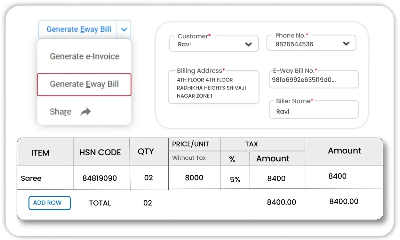Focus the Billing Address text field

click(213, 88)
